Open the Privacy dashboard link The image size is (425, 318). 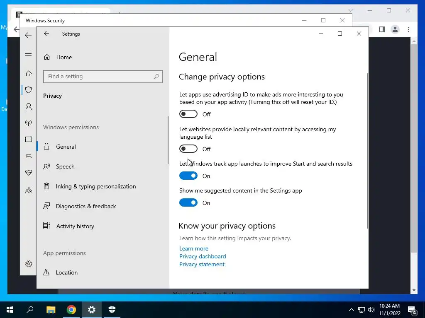click(203, 256)
